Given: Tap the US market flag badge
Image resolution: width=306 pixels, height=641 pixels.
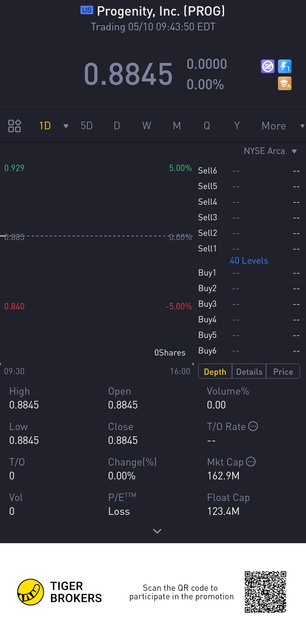Looking at the screenshot, I should pyautogui.click(x=87, y=10).
